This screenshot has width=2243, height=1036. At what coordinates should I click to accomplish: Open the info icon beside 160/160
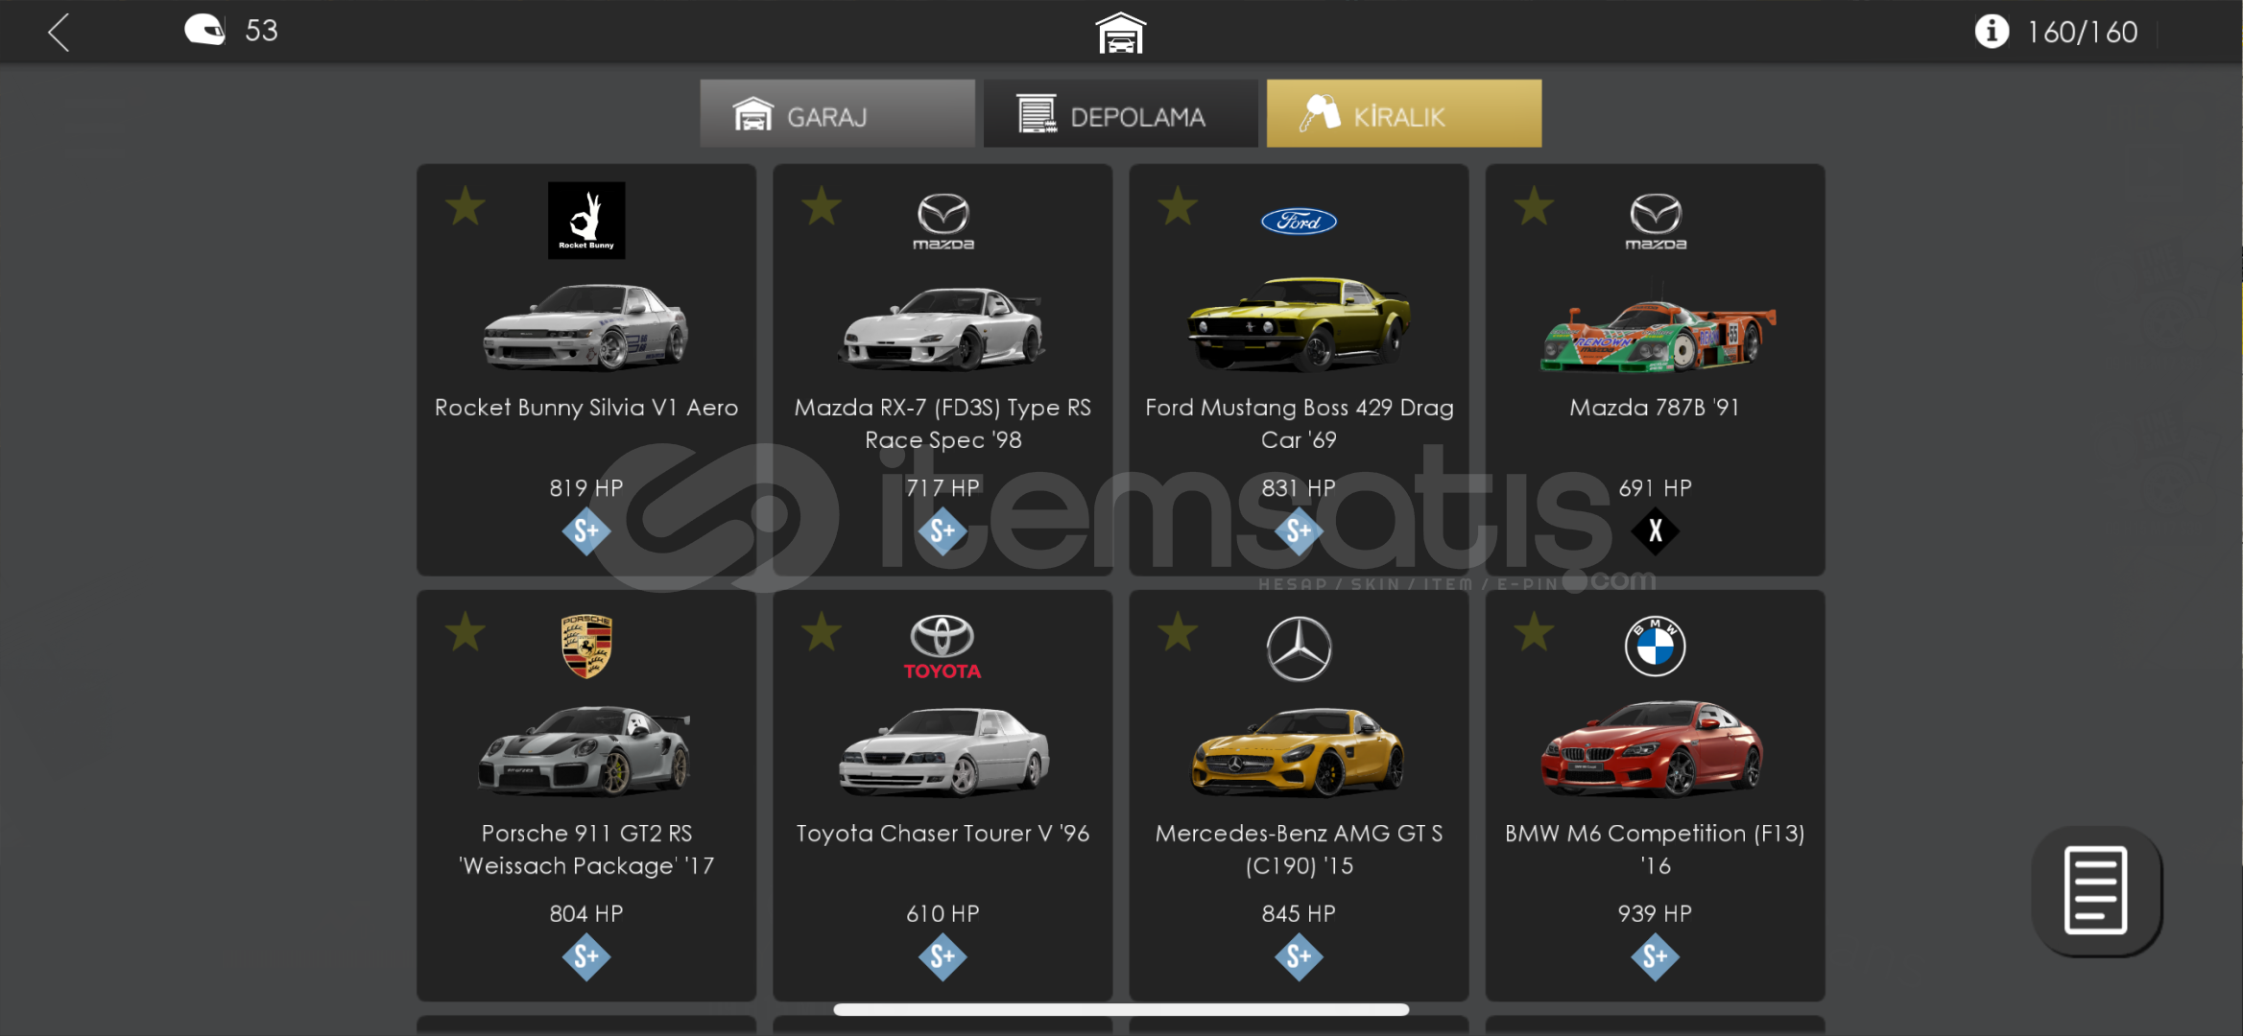1992,32
